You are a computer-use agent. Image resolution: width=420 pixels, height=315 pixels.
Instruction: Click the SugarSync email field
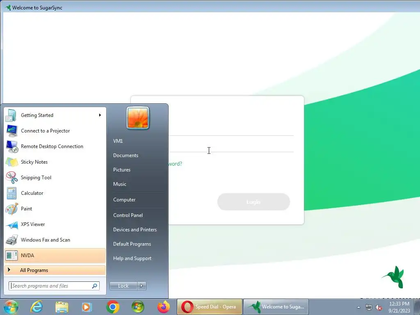[231, 130]
